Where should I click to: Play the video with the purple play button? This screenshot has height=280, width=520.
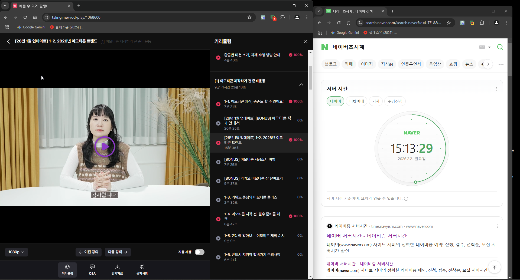click(x=105, y=146)
